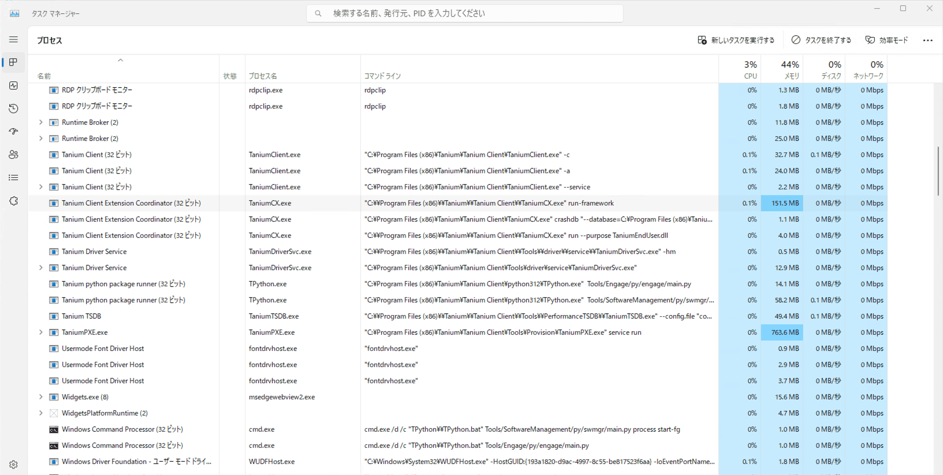Open the Details page list icon
Image resolution: width=943 pixels, height=475 pixels.
tap(13, 178)
